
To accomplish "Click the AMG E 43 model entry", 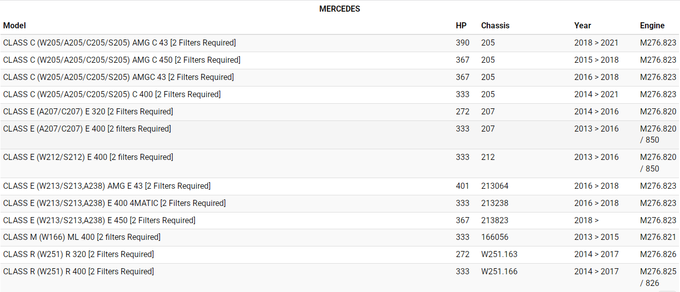I will coord(107,186).
